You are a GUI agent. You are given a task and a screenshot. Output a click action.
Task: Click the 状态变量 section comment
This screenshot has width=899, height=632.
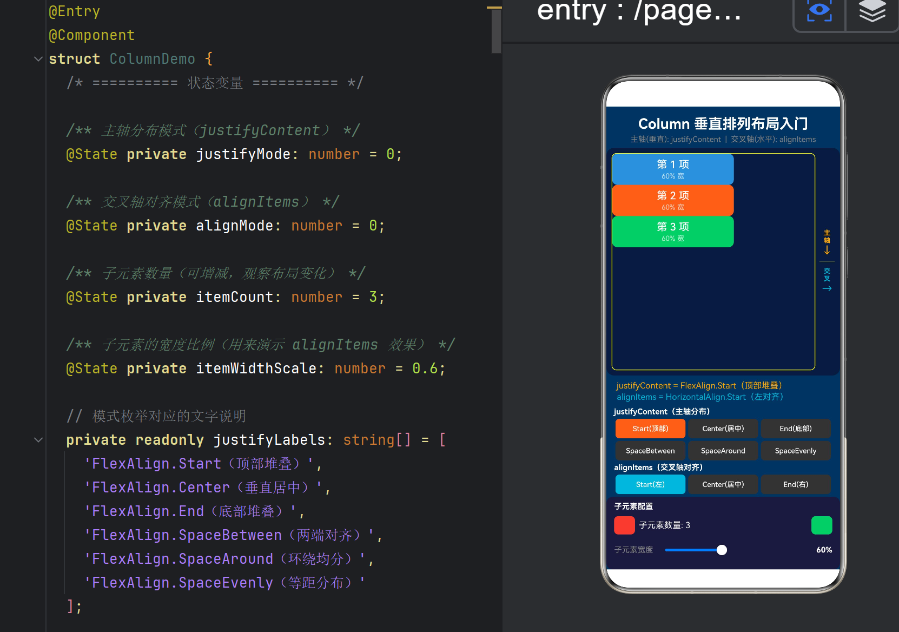coord(215,83)
